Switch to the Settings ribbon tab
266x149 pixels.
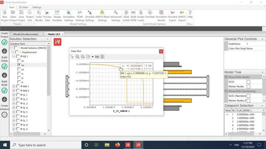tap(37, 7)
